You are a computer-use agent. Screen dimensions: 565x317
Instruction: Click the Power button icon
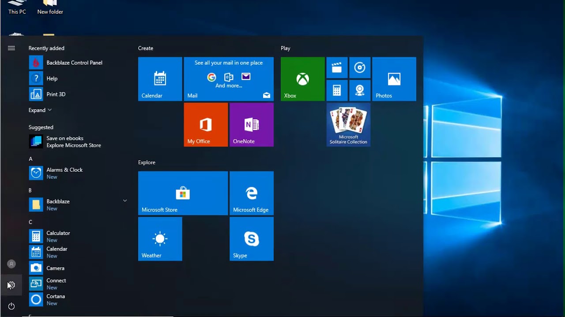point(11,306)
